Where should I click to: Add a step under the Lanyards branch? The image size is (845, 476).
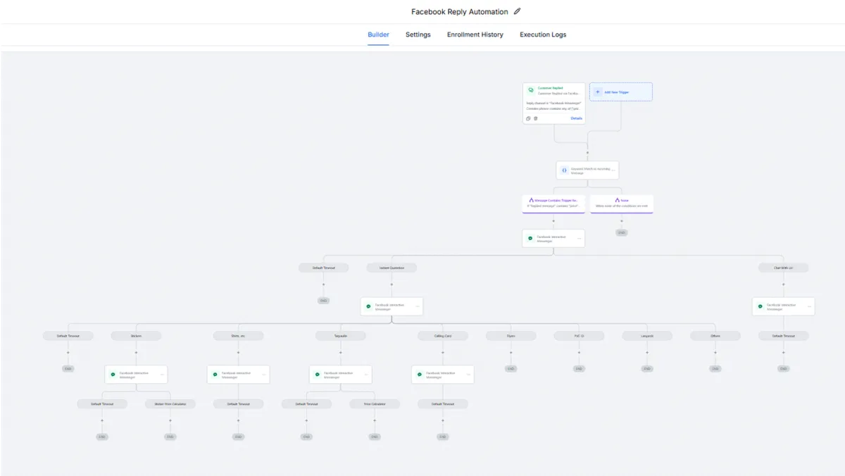(647, 353)
